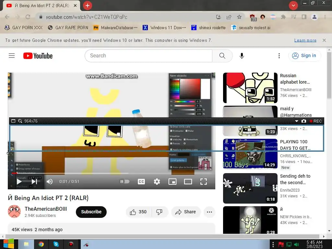The height and width of the screenshot is (249, 332).
Task: Open Russian alphabet lore video thumbnail
Action: point(250,88)
